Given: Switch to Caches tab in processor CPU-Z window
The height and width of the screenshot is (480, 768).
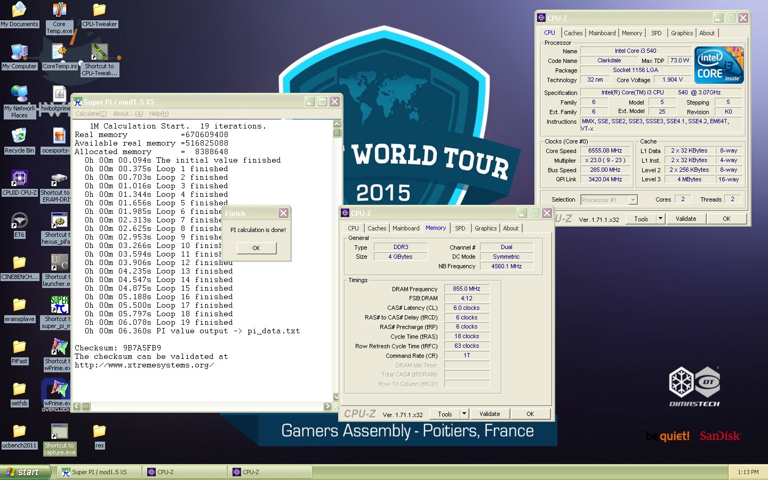Looking at the screenshot, I should coord(573,33).
